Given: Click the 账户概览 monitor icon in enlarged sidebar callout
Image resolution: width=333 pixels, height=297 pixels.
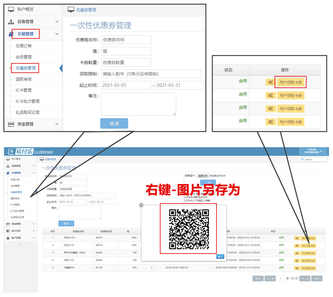Looking at the screenshot, I should [x=11, y=9].
